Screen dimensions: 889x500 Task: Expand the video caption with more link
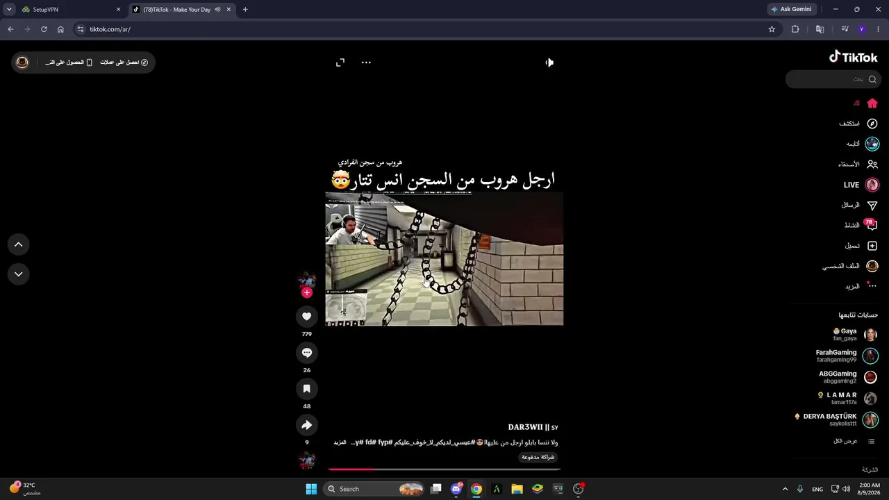(x=340, y=442)
